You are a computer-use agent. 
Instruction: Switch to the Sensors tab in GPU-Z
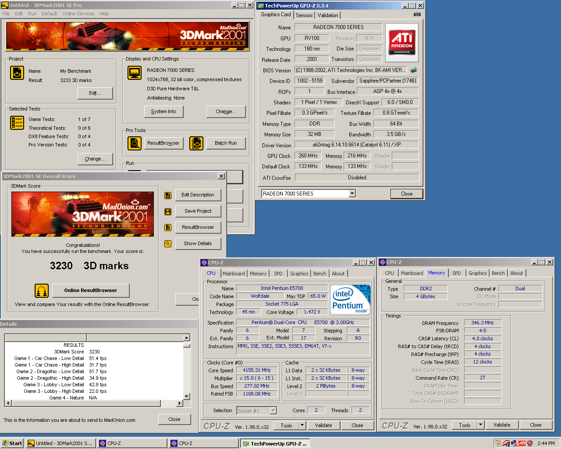pos(304,15)
